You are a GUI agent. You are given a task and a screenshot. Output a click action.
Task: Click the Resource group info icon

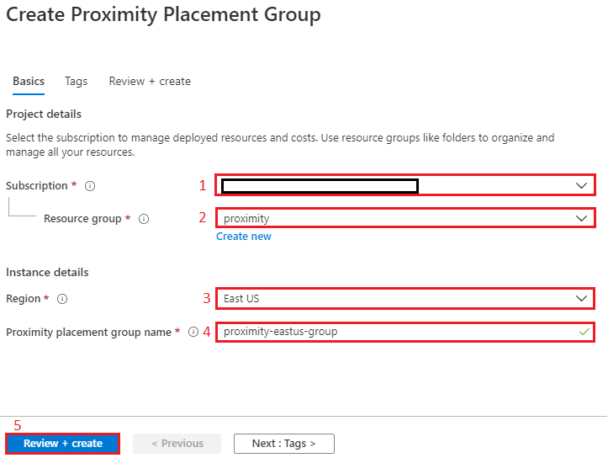[x=144, y=219]
